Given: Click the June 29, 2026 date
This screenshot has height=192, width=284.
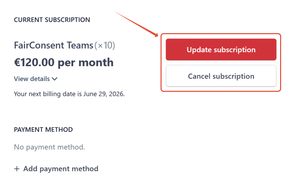Looking at the screenshot, I should coord(104,94).
